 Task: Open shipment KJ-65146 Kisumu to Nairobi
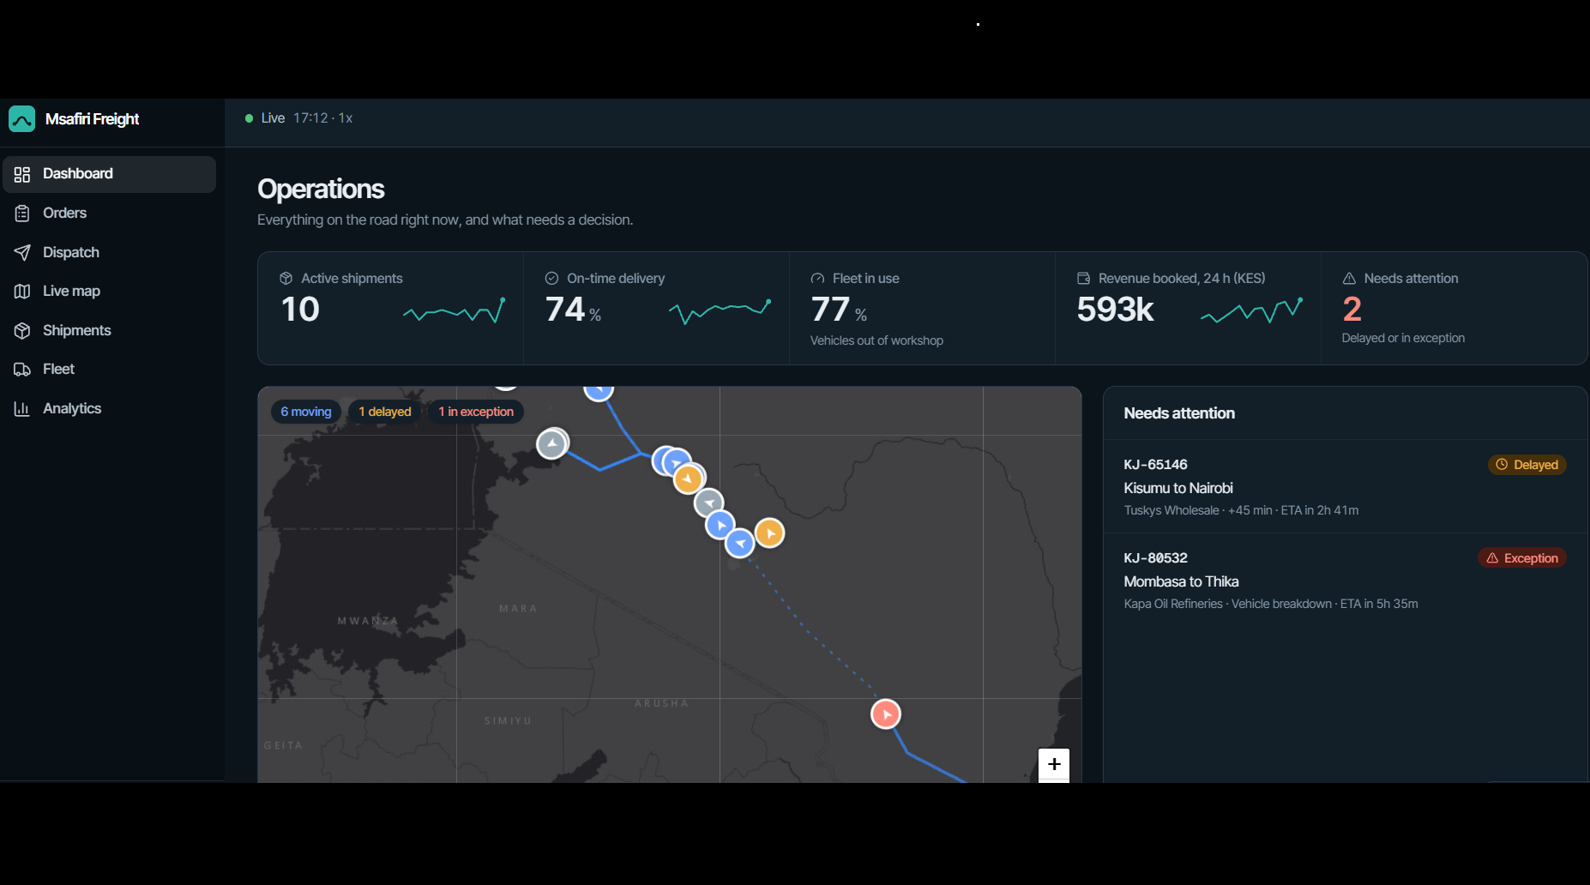(1345, 486)
